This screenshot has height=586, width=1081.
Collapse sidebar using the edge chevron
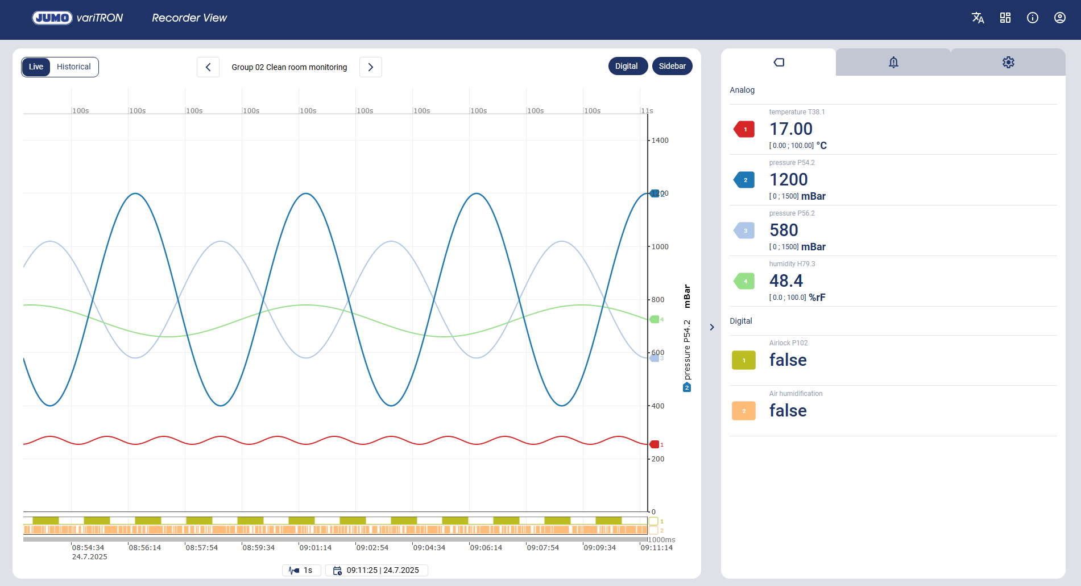(x=711, y=327)
